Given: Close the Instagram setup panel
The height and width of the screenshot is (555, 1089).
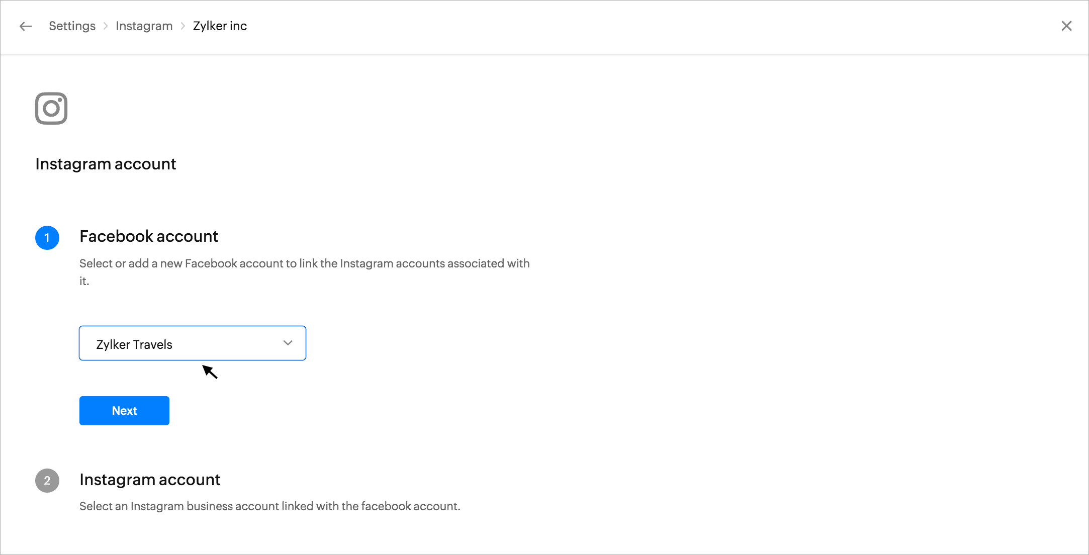Looking at the screenshot, I should click(x=1066, y=26).
